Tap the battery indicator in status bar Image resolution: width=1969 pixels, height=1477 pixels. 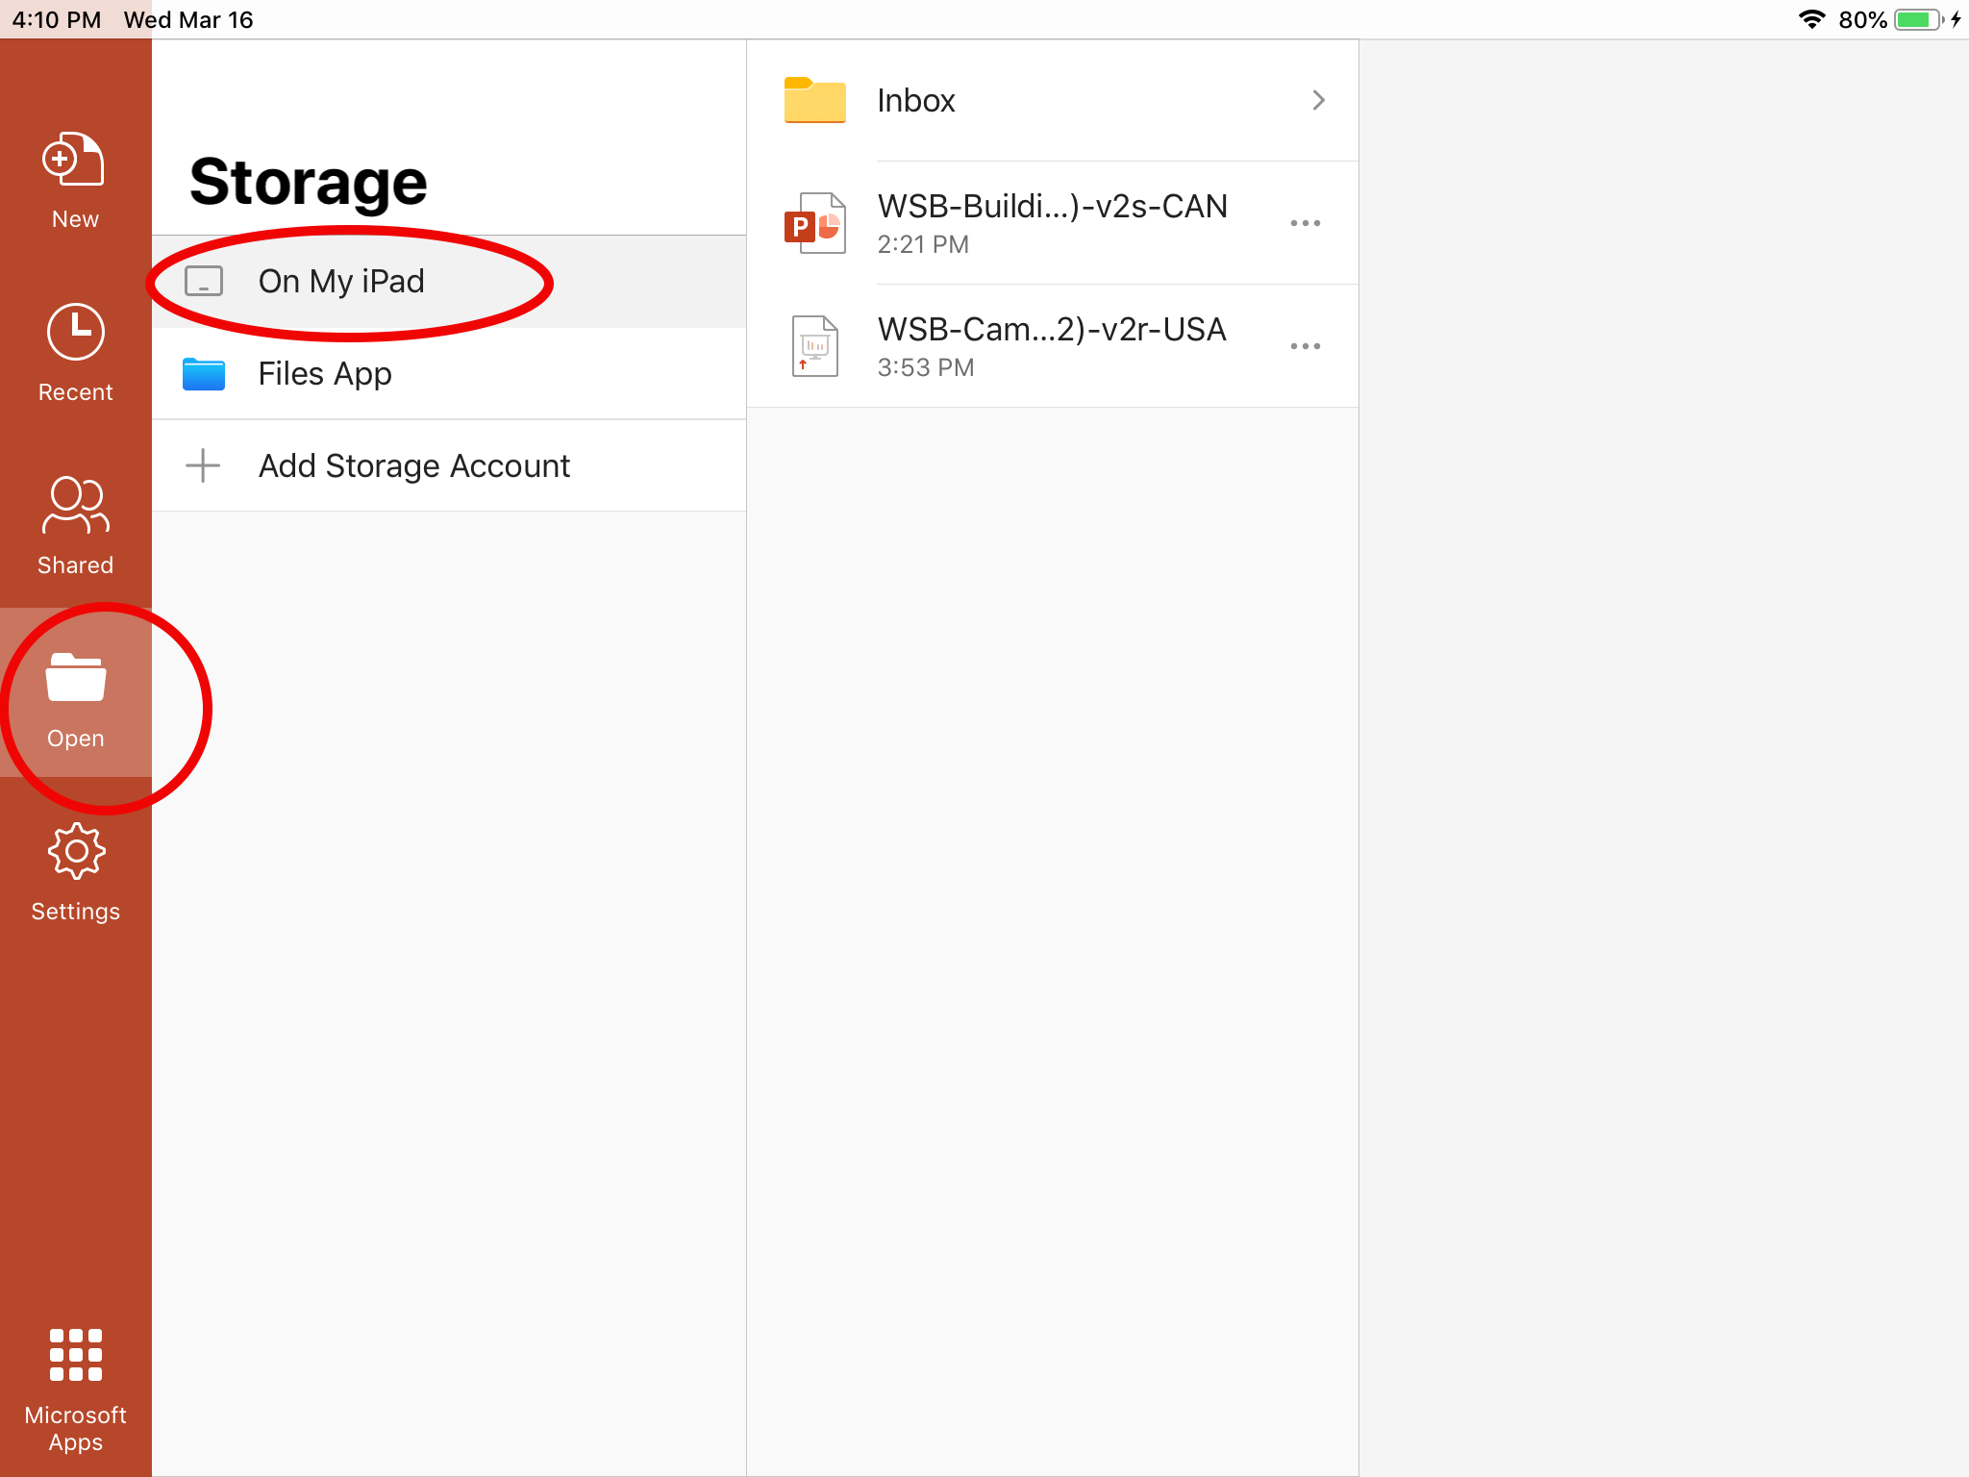[x=1918, y=20]
